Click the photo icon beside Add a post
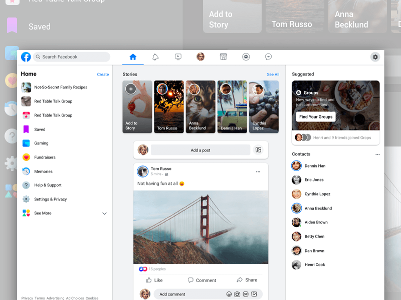The image size is (401, 300). (258, 149)
